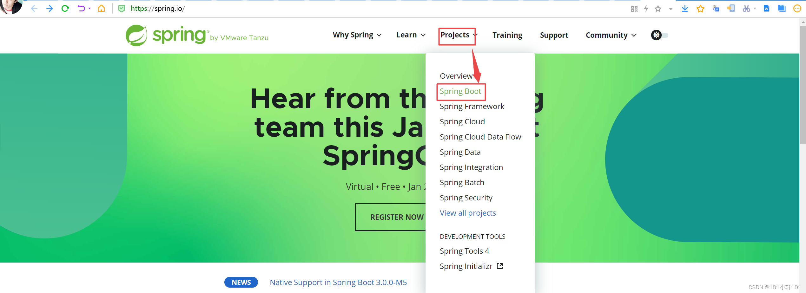Click the blue W document extension icon

pos(766,9)
